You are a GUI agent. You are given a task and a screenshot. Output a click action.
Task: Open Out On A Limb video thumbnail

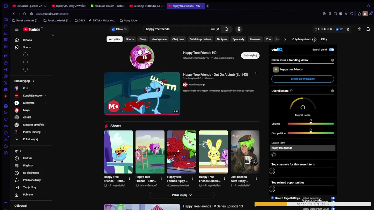[x=142, y=93]
